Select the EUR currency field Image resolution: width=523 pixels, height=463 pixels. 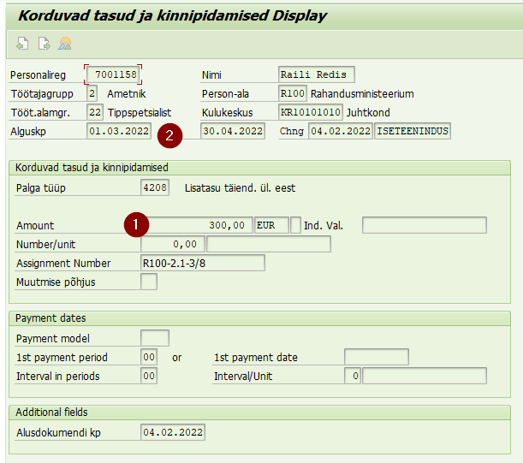click(271, 225)
